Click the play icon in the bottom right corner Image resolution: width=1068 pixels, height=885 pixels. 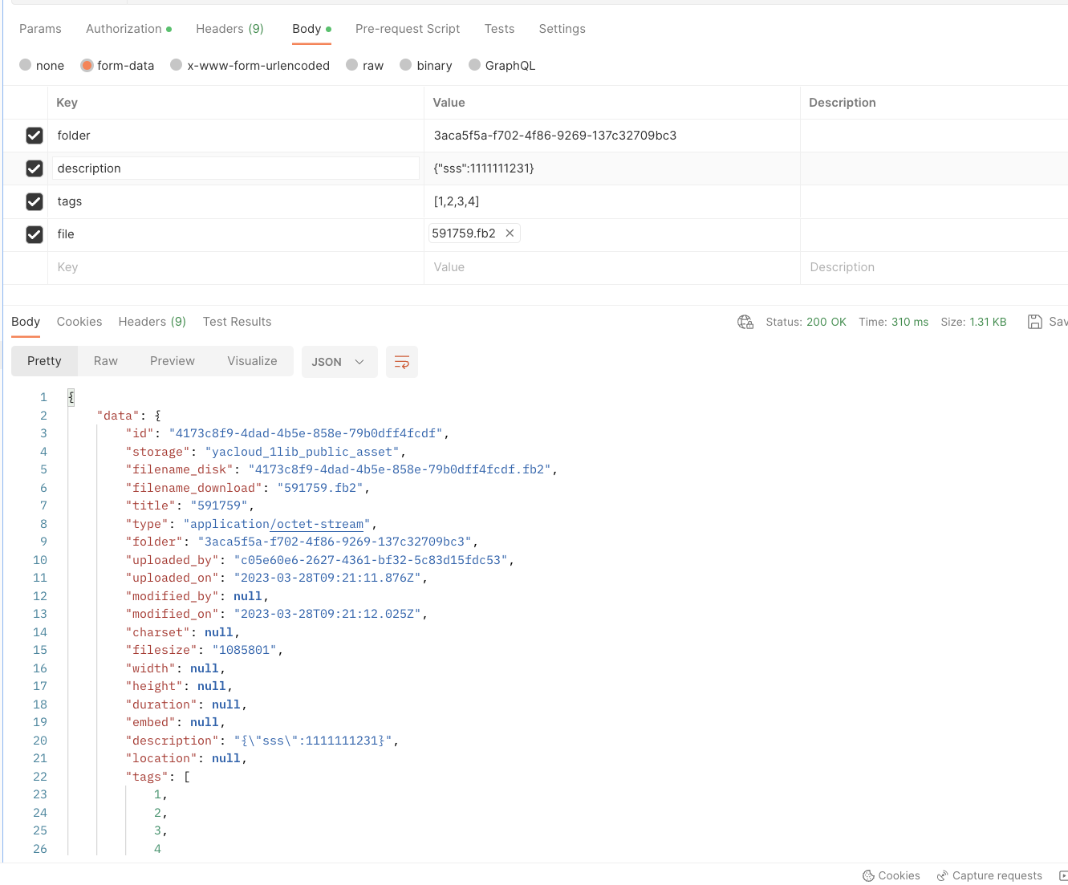point(1062,875)
